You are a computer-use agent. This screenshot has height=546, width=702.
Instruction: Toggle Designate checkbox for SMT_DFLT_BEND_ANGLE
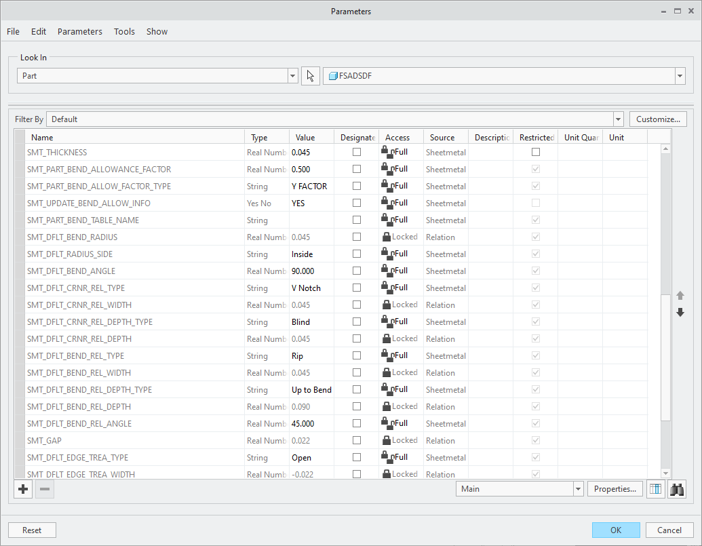pos(356,271)
